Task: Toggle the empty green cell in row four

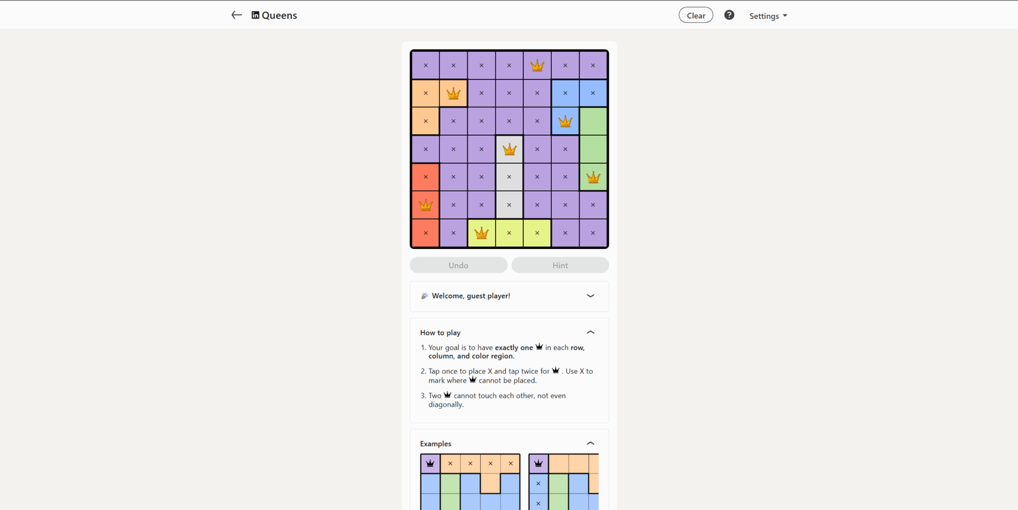Action: [593, 149]
